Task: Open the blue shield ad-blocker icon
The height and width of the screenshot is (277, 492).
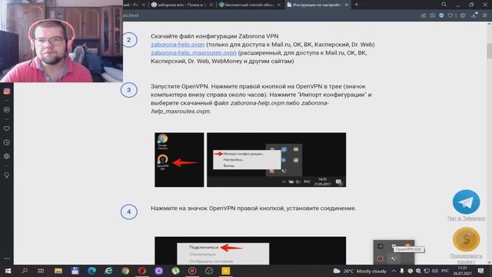Action: 441,15
